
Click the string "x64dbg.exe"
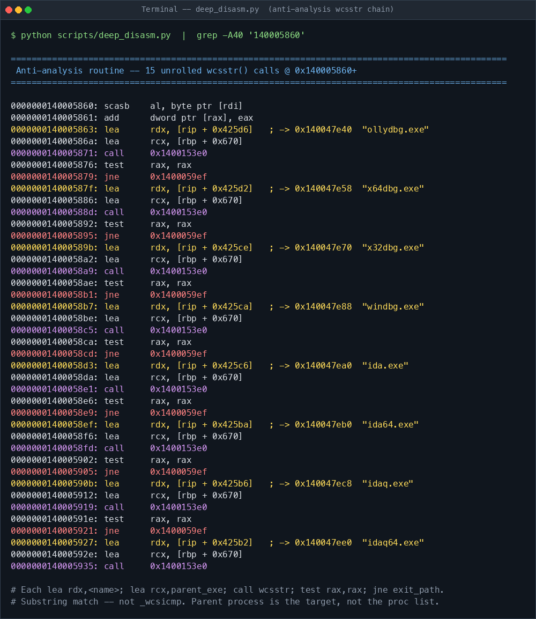393,189
